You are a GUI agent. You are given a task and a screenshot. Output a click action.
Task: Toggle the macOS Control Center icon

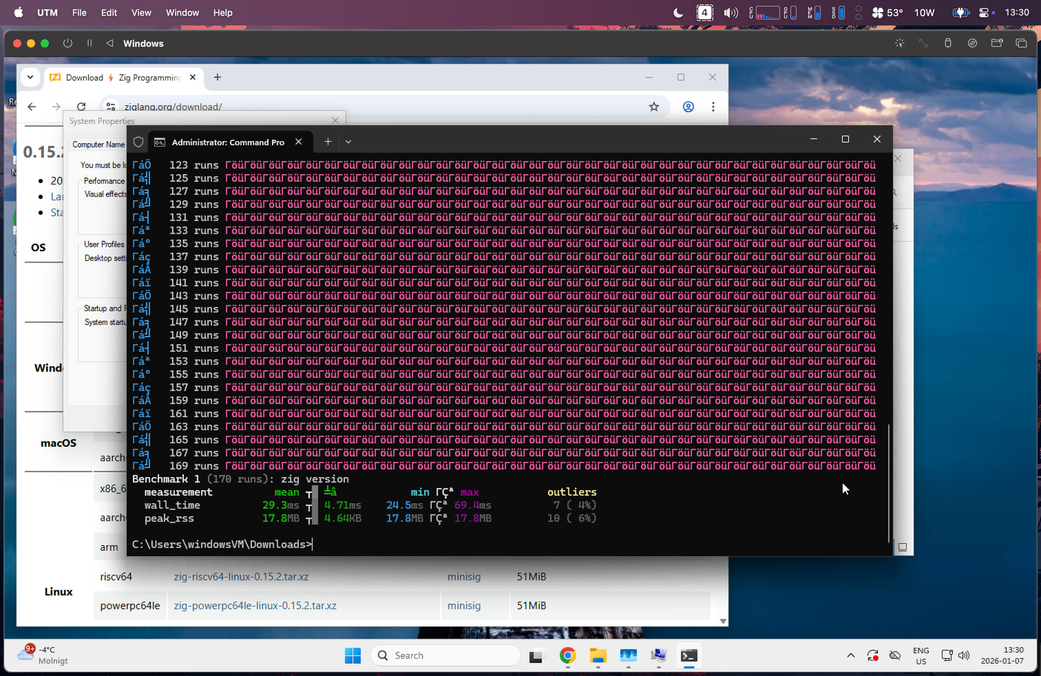tap(984, 12)
